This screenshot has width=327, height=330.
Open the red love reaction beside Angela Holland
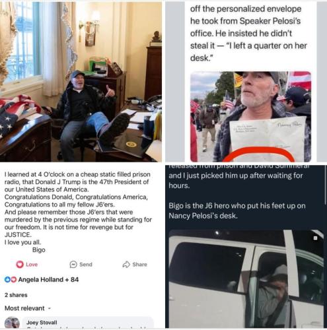13,279
